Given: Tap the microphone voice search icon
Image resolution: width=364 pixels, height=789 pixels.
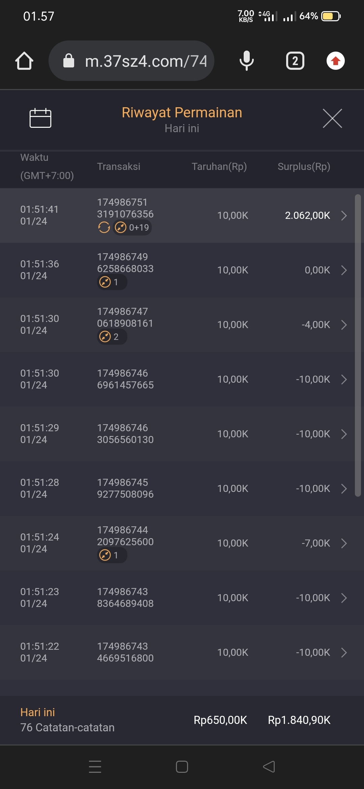Looking at the screenshot, I should 247,61.
